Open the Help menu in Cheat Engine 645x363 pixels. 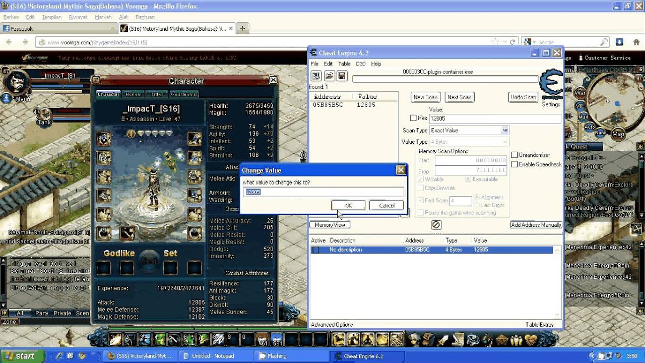(x=376, y=64)
